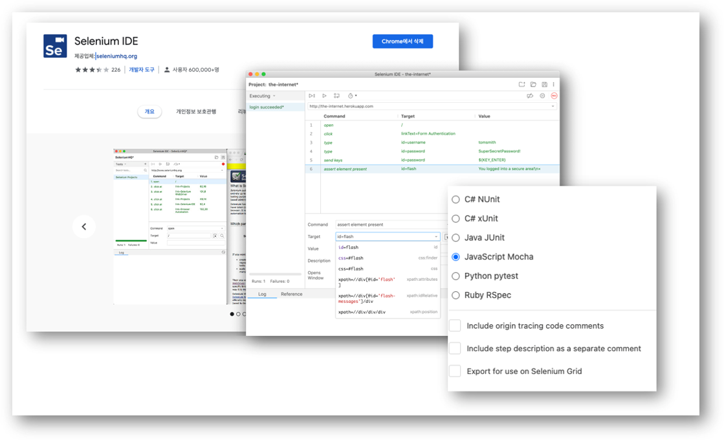
Task: Click 'id=username' target cell
Action: tap(413, 142)
